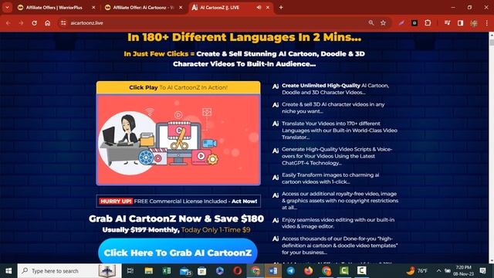Open the tab search dropdown arrow

(7, 7)
